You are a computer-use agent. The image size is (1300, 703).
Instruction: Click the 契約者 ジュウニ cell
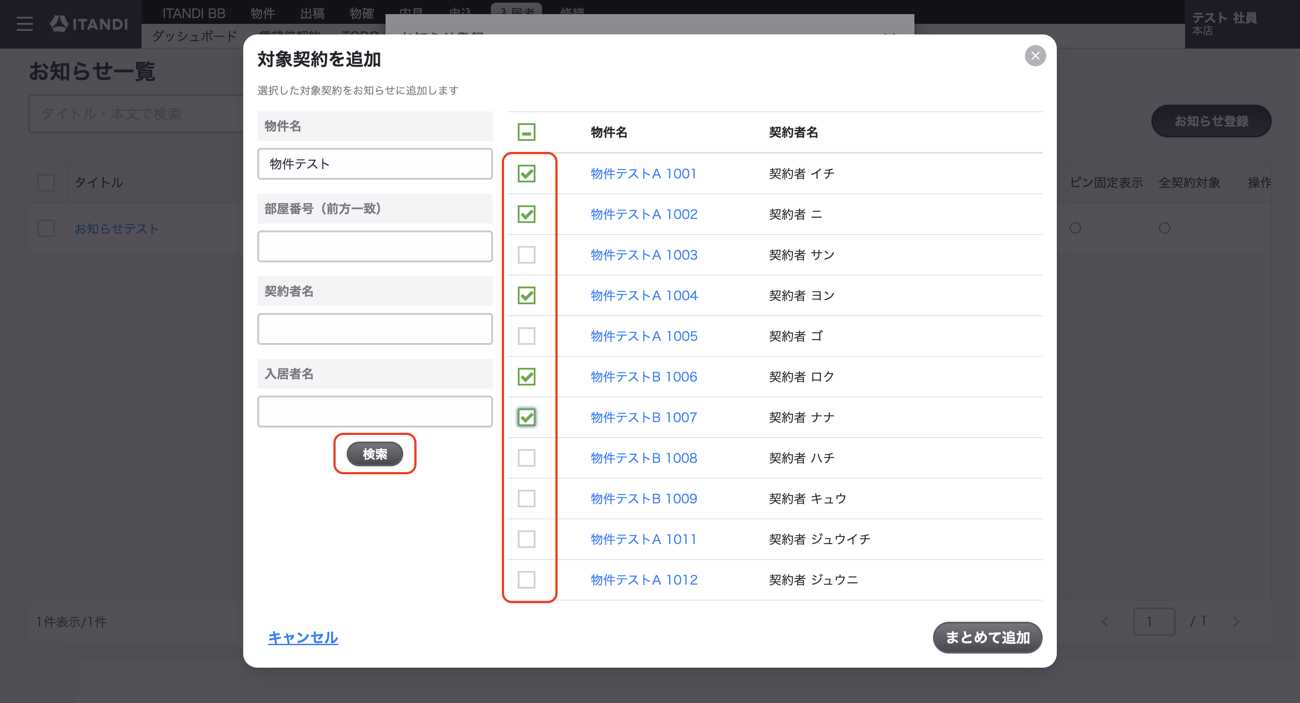tap(813, 579)
